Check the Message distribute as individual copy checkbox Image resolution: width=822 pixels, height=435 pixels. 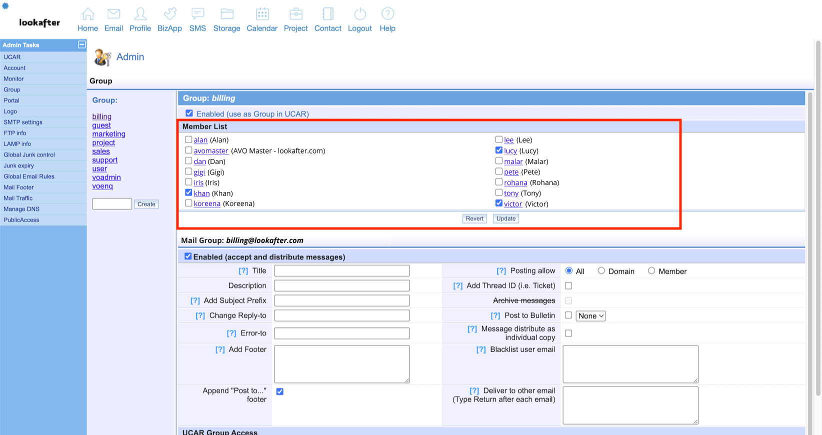[568, 333]
